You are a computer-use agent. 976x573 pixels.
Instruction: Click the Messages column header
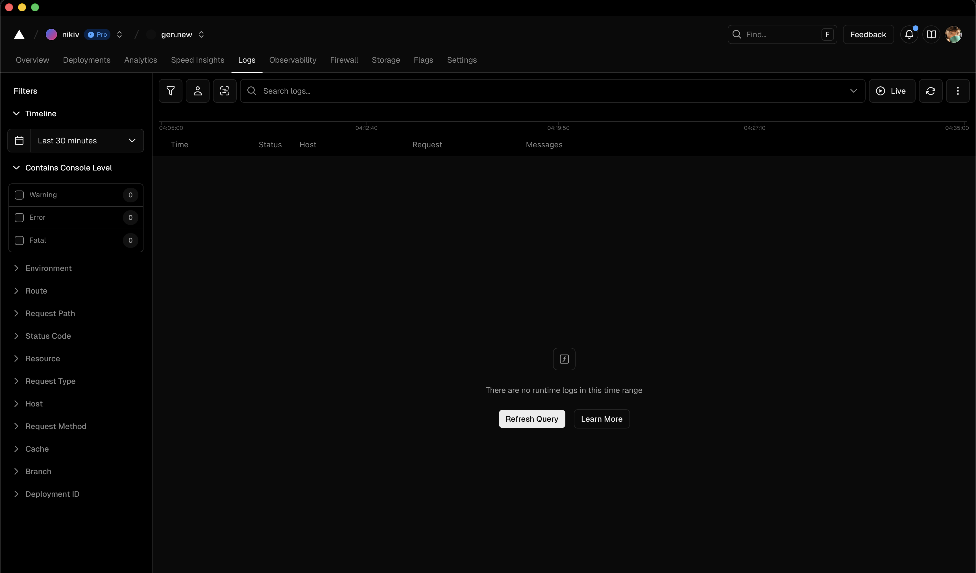(544, 145)
